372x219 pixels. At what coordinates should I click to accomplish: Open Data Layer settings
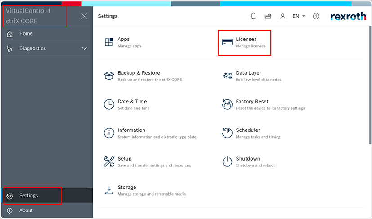click(x=248, y=73)
